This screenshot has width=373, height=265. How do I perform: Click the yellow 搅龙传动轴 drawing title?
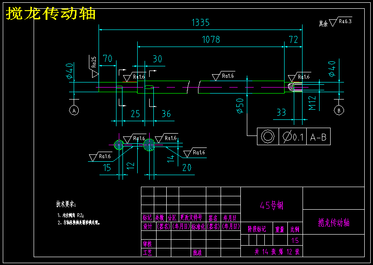[x=51, y=13]
